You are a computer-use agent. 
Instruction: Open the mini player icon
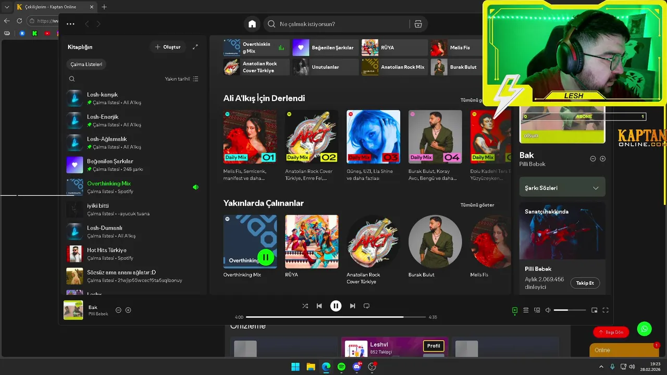pos(595,310)
